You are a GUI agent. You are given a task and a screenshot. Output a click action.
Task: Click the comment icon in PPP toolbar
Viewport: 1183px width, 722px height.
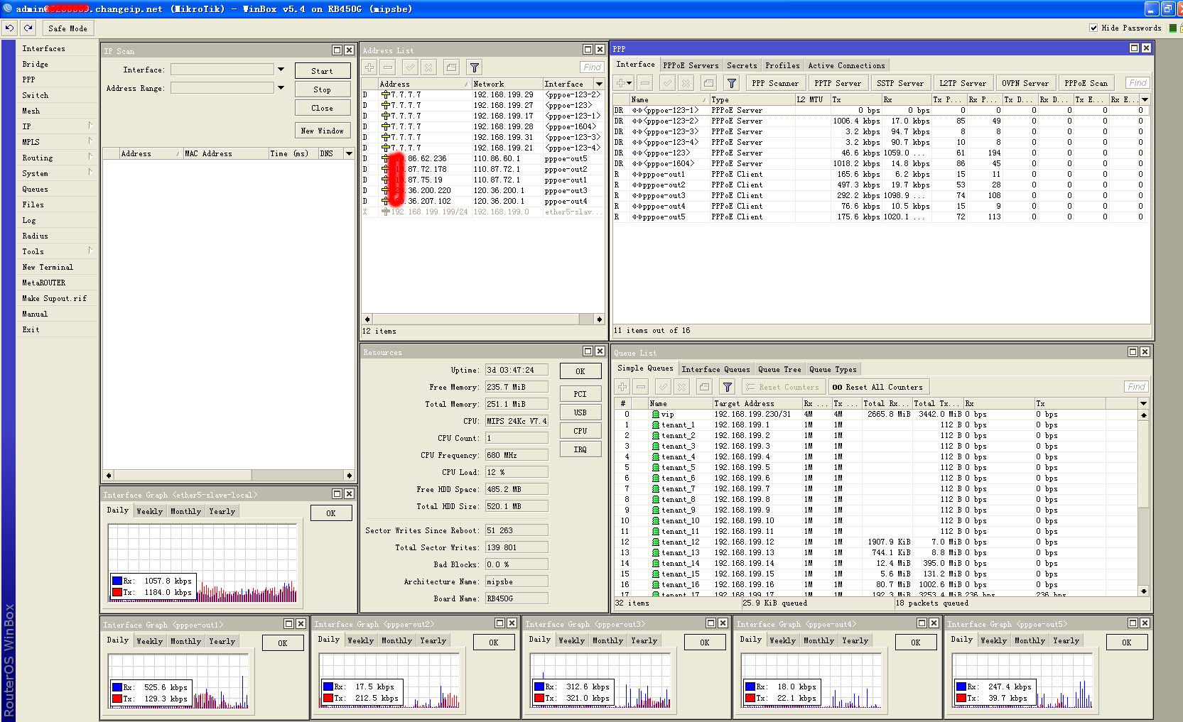coord(708,83)
